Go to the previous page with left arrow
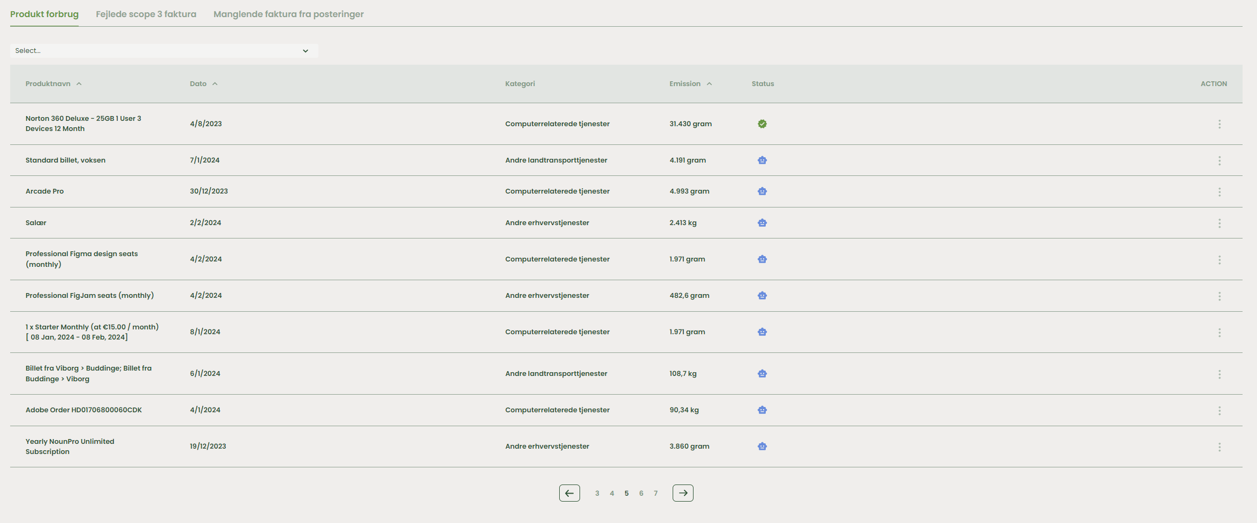 [x=569, y=493]
